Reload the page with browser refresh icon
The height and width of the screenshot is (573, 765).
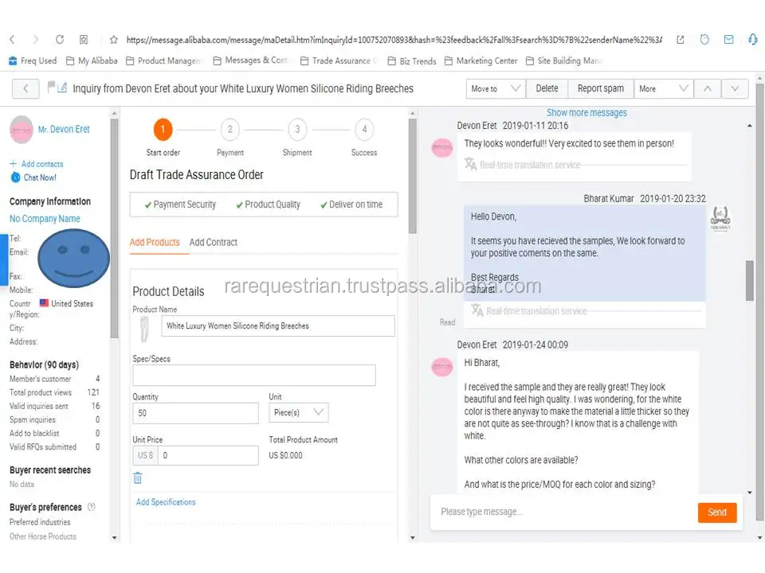pyautogui.click(x=60, y=39)
